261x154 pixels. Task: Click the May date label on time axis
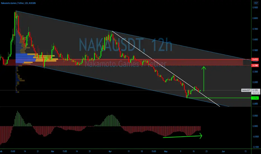(x=166, y=151)
